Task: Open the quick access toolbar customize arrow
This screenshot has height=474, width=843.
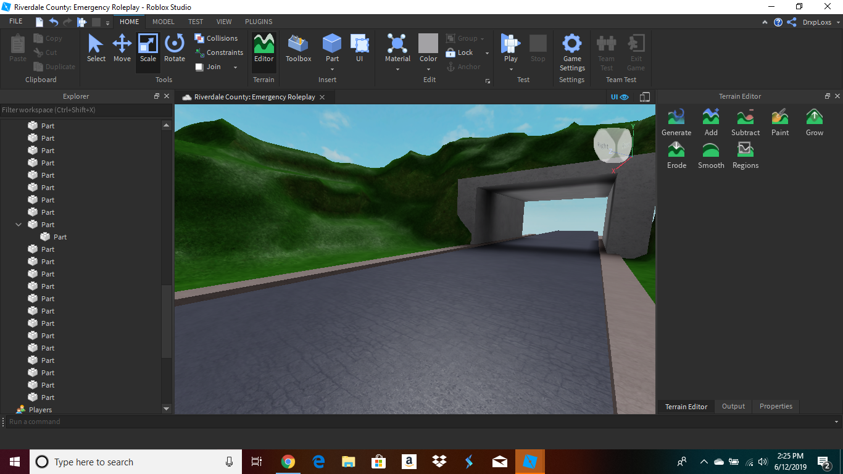Action: coord(107,23)
